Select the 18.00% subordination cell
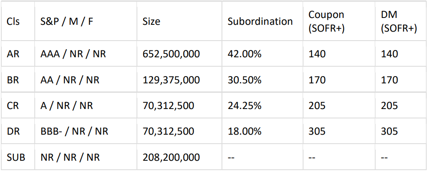428x171 pixels. point(244,131)
